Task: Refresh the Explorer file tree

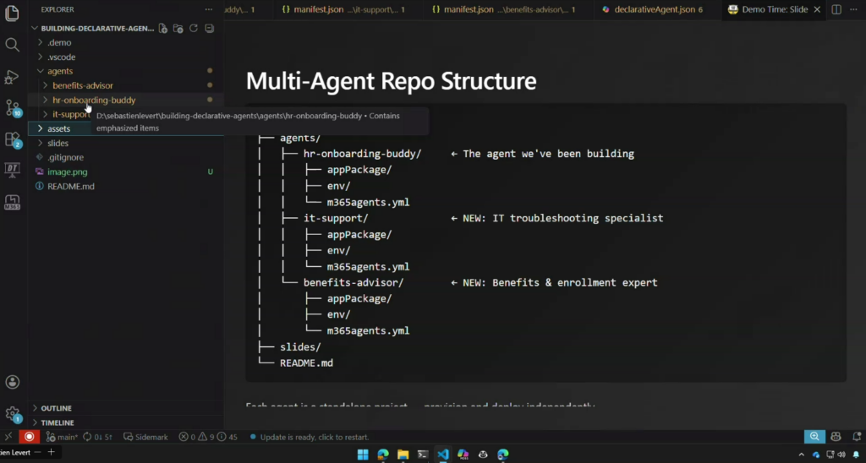Action: point(194,28)
